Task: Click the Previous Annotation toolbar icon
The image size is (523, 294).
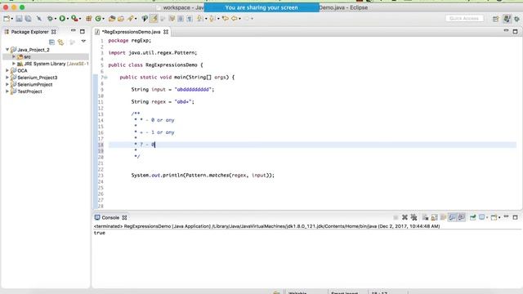Action: 212,19
